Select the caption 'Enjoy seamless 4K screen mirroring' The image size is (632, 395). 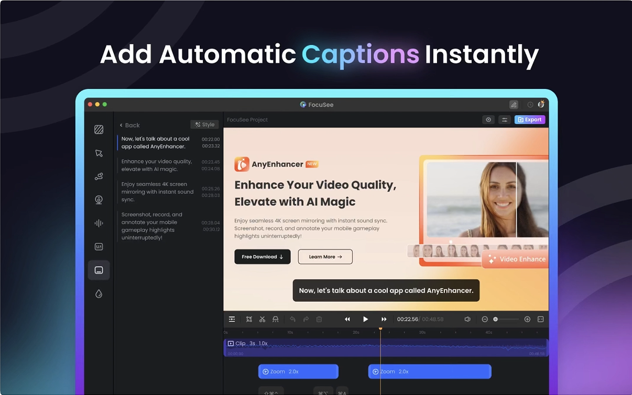click(x=157, y=192)
